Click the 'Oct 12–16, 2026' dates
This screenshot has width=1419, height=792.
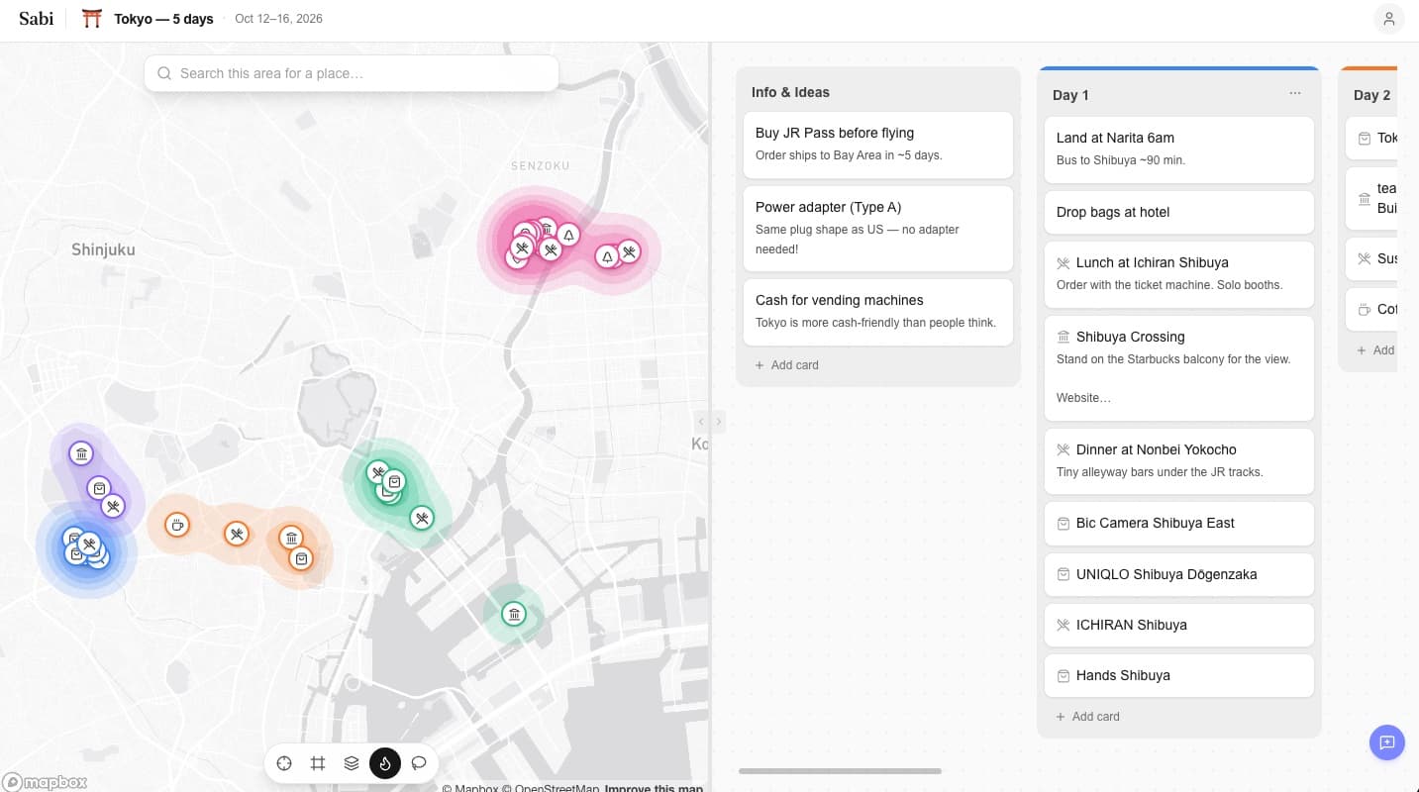[278, 19]
